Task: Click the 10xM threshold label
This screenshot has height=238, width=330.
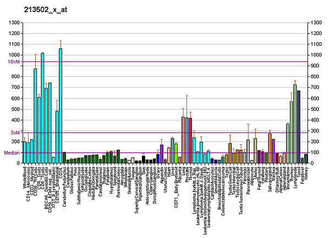Action: pyautogui.click(x=14, y=62)
